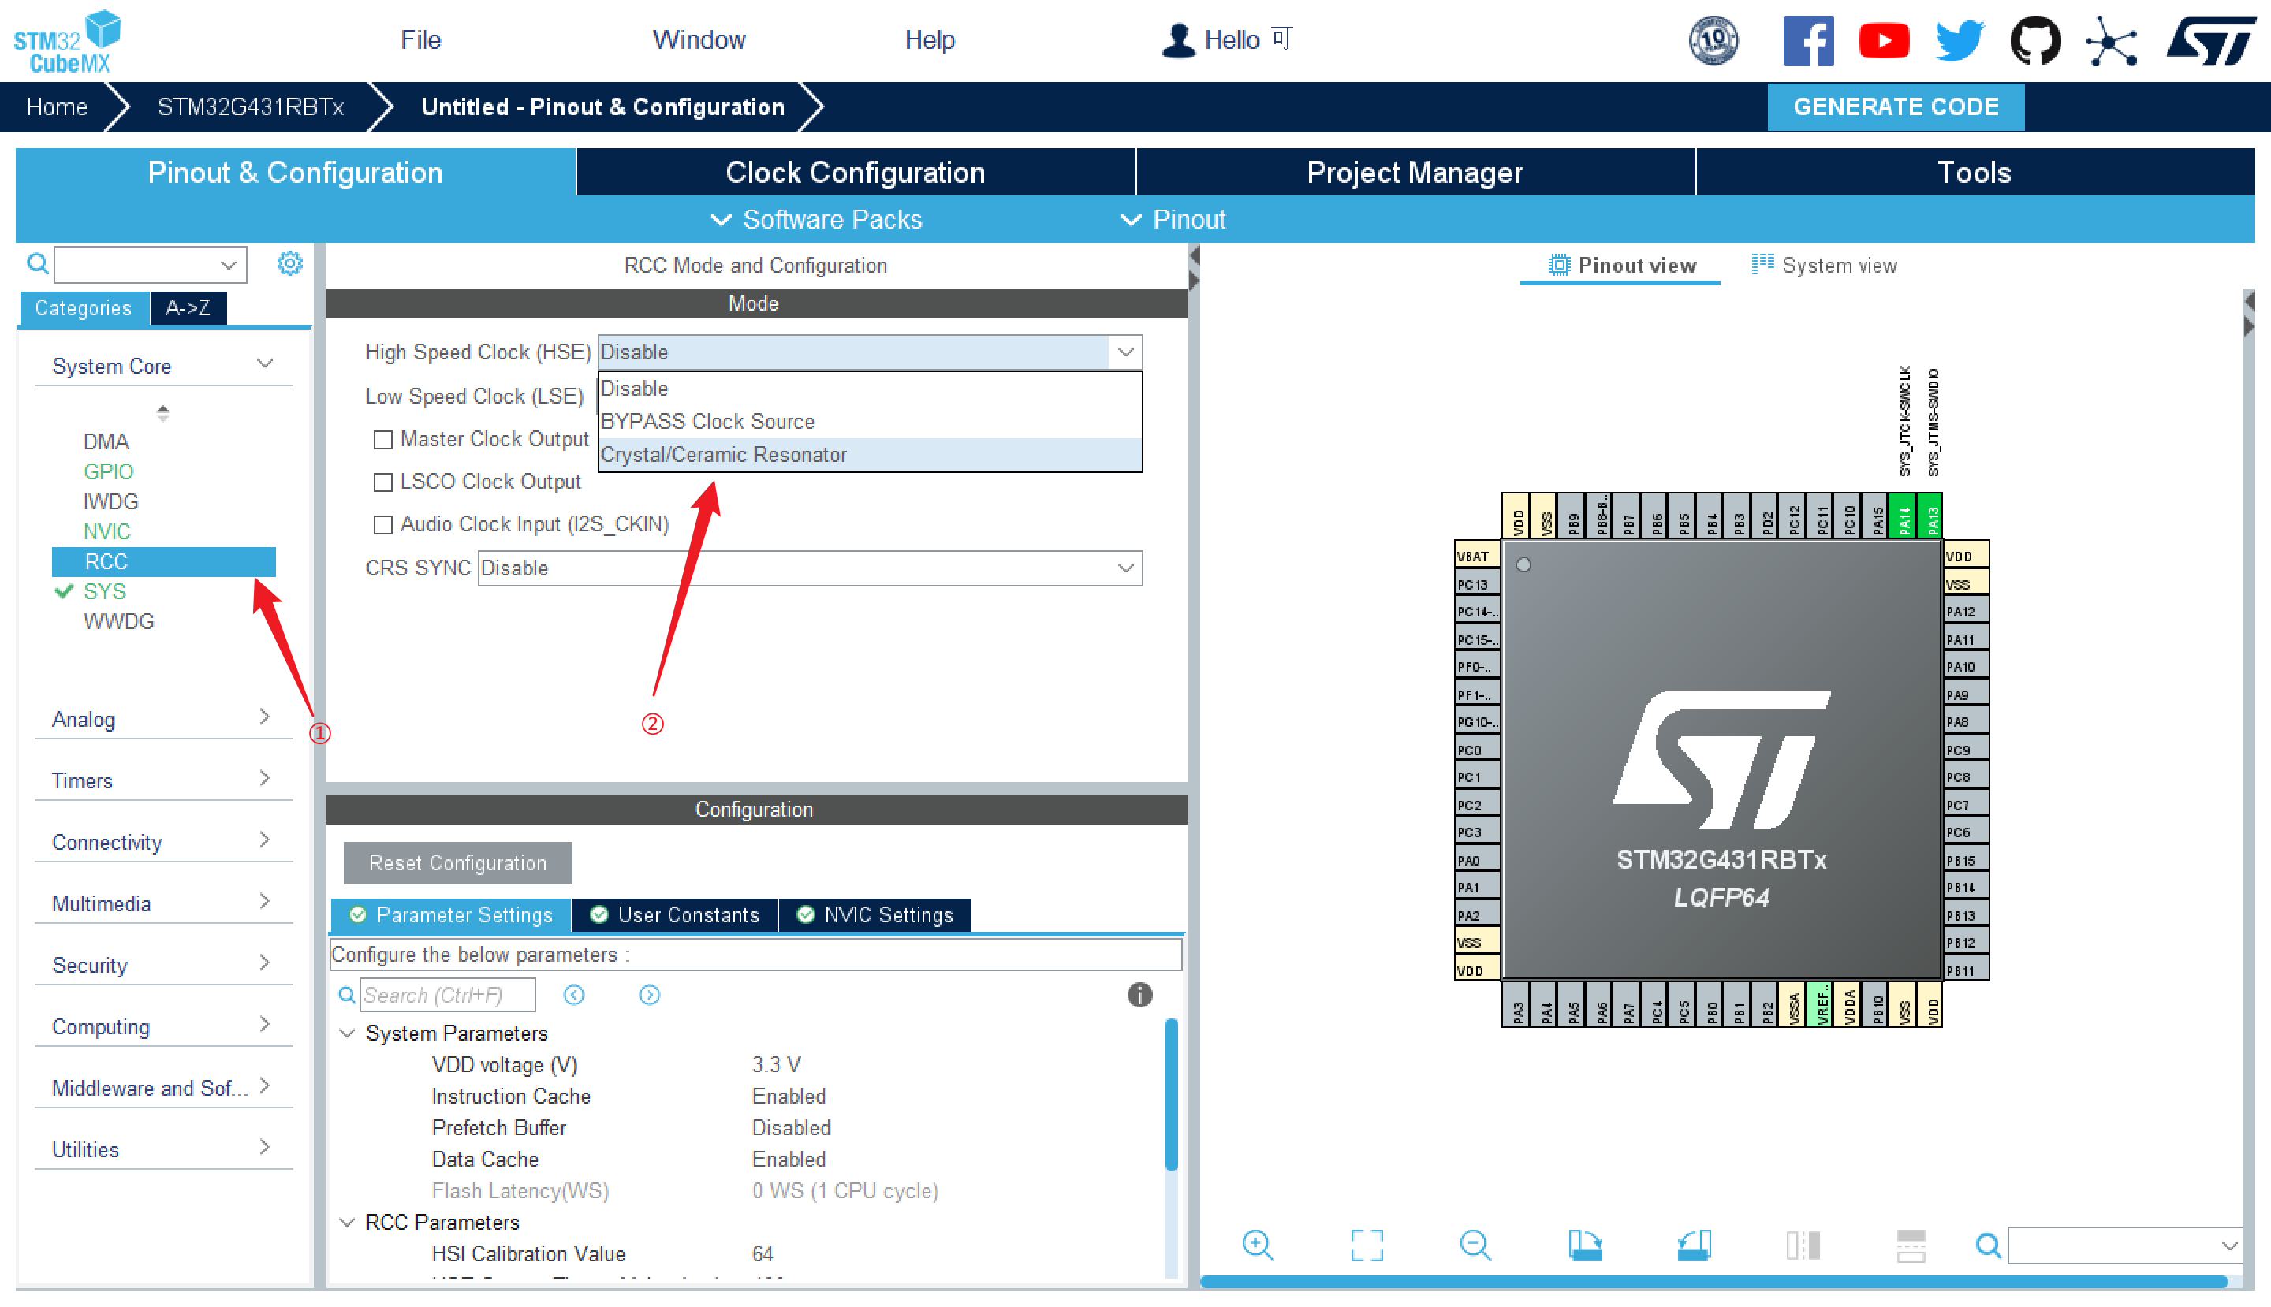The image size is (2271, 1307).
Task: Click the fit-to-screen frame icon
Action: pyautogui.click(x=1366, y=1244)
